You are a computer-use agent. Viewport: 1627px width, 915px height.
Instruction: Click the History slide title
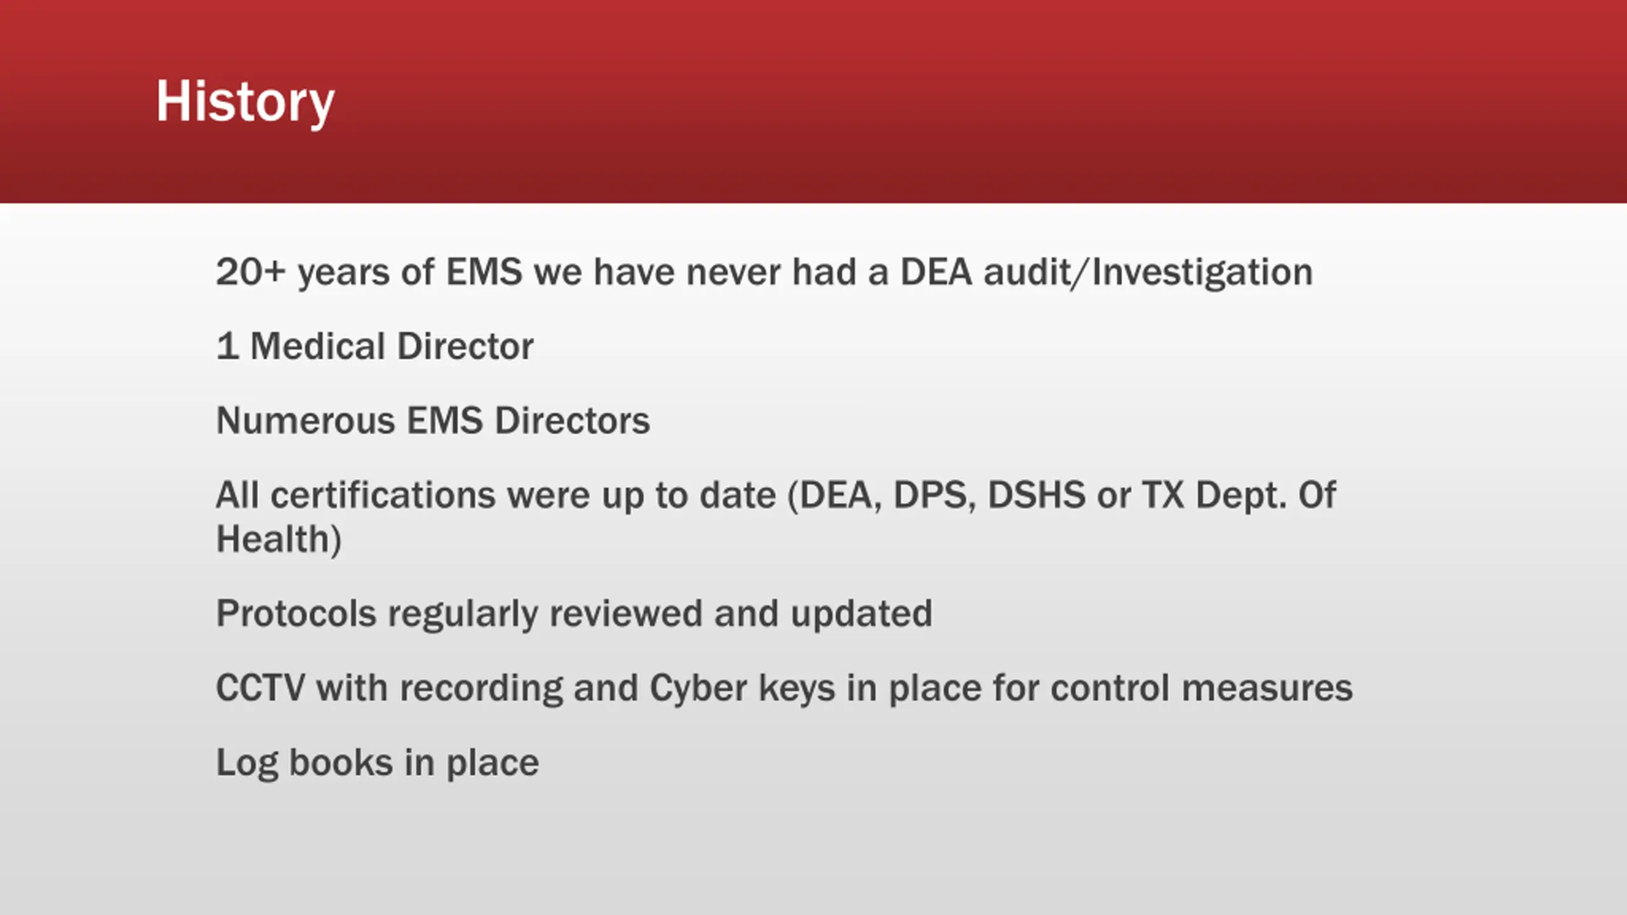(245, 102)
